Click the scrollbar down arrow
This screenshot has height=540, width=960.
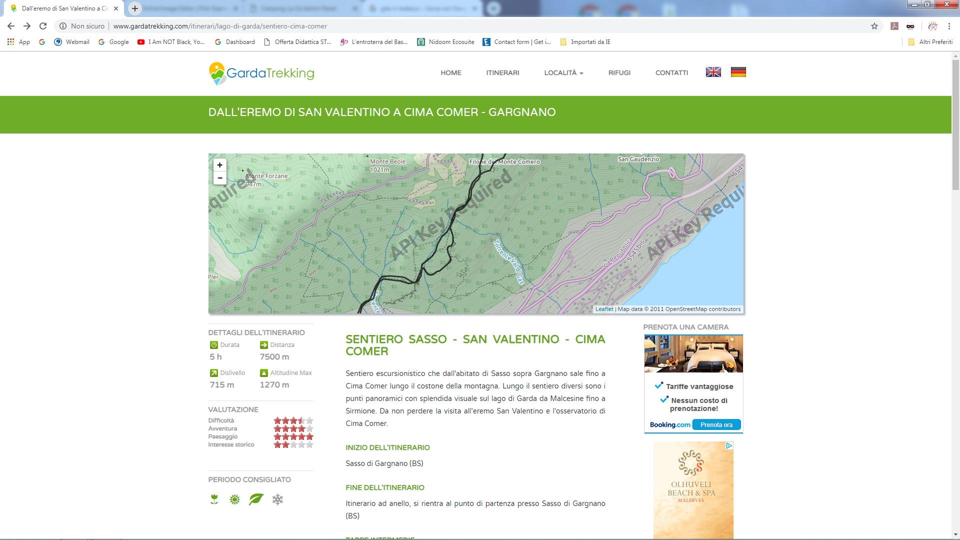point(955,534)
